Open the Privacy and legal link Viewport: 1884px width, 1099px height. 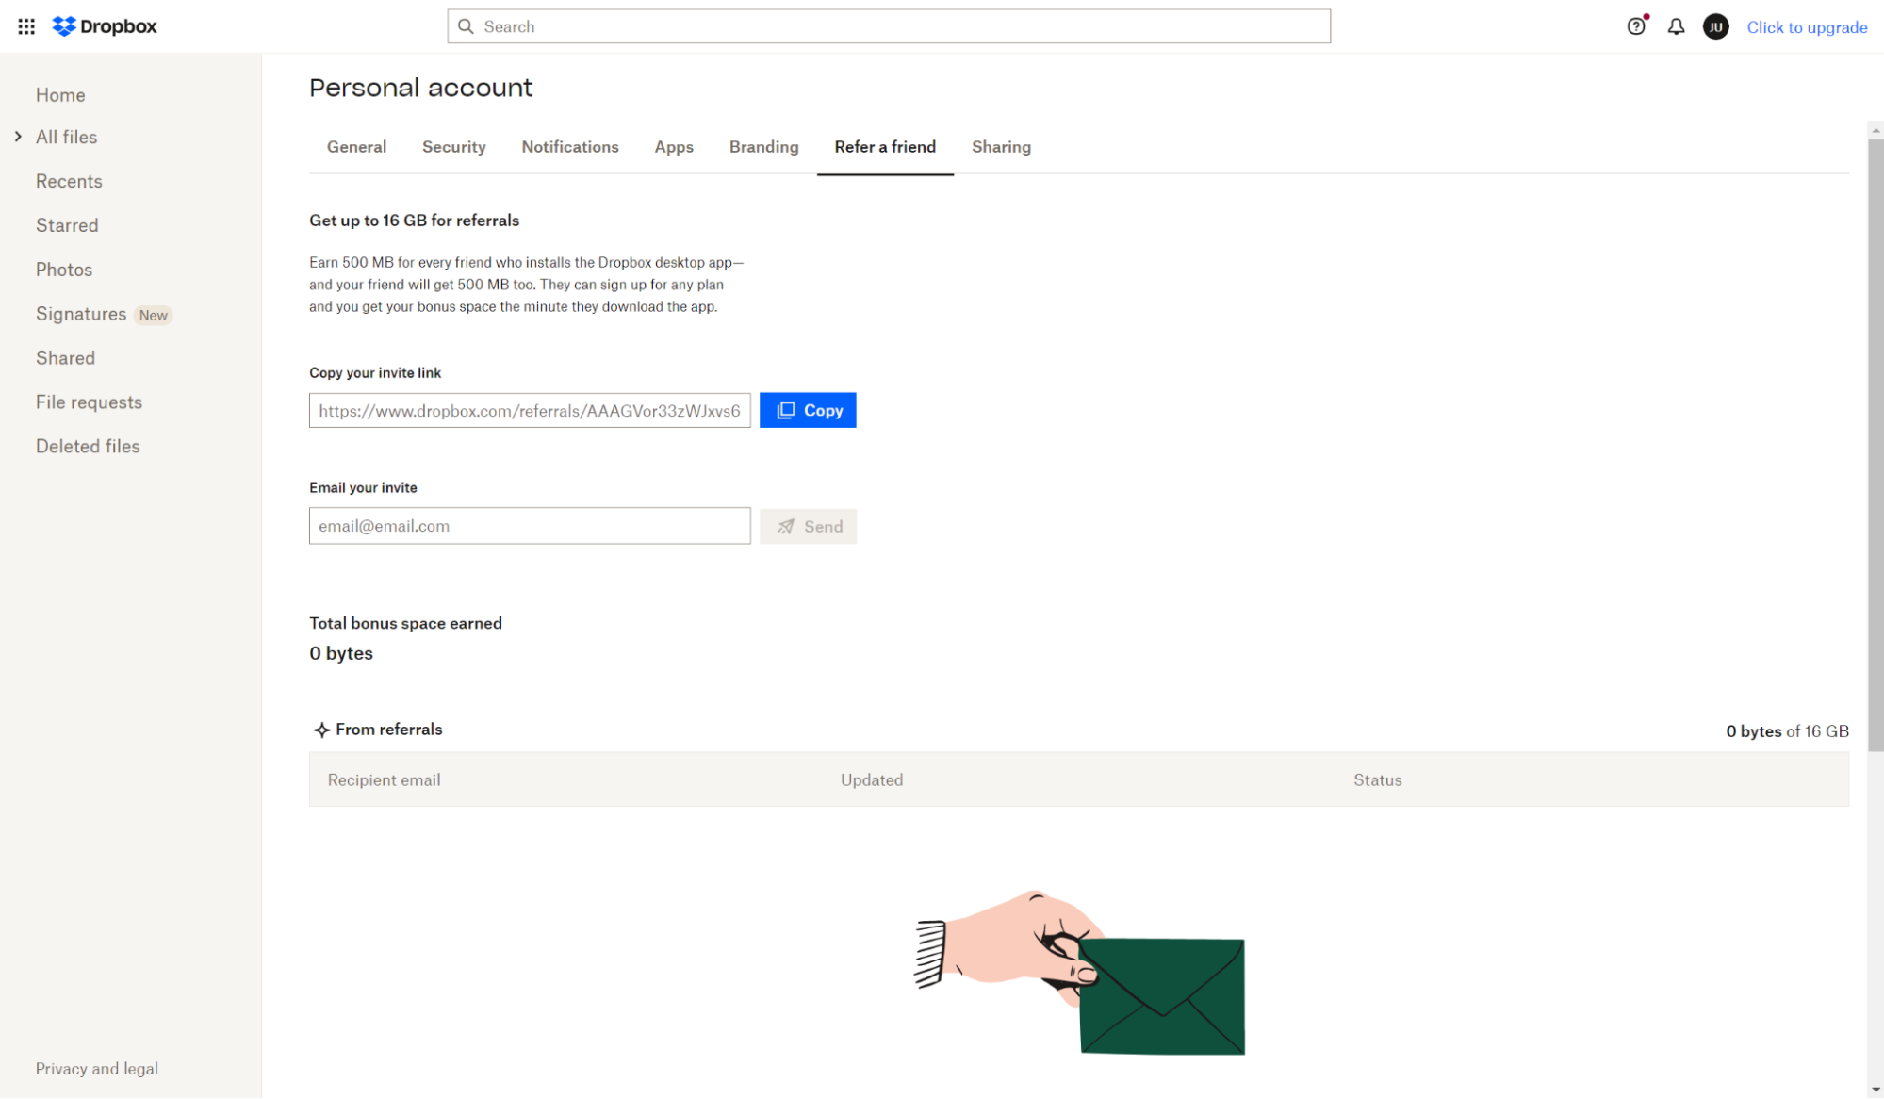point(97,1069)
